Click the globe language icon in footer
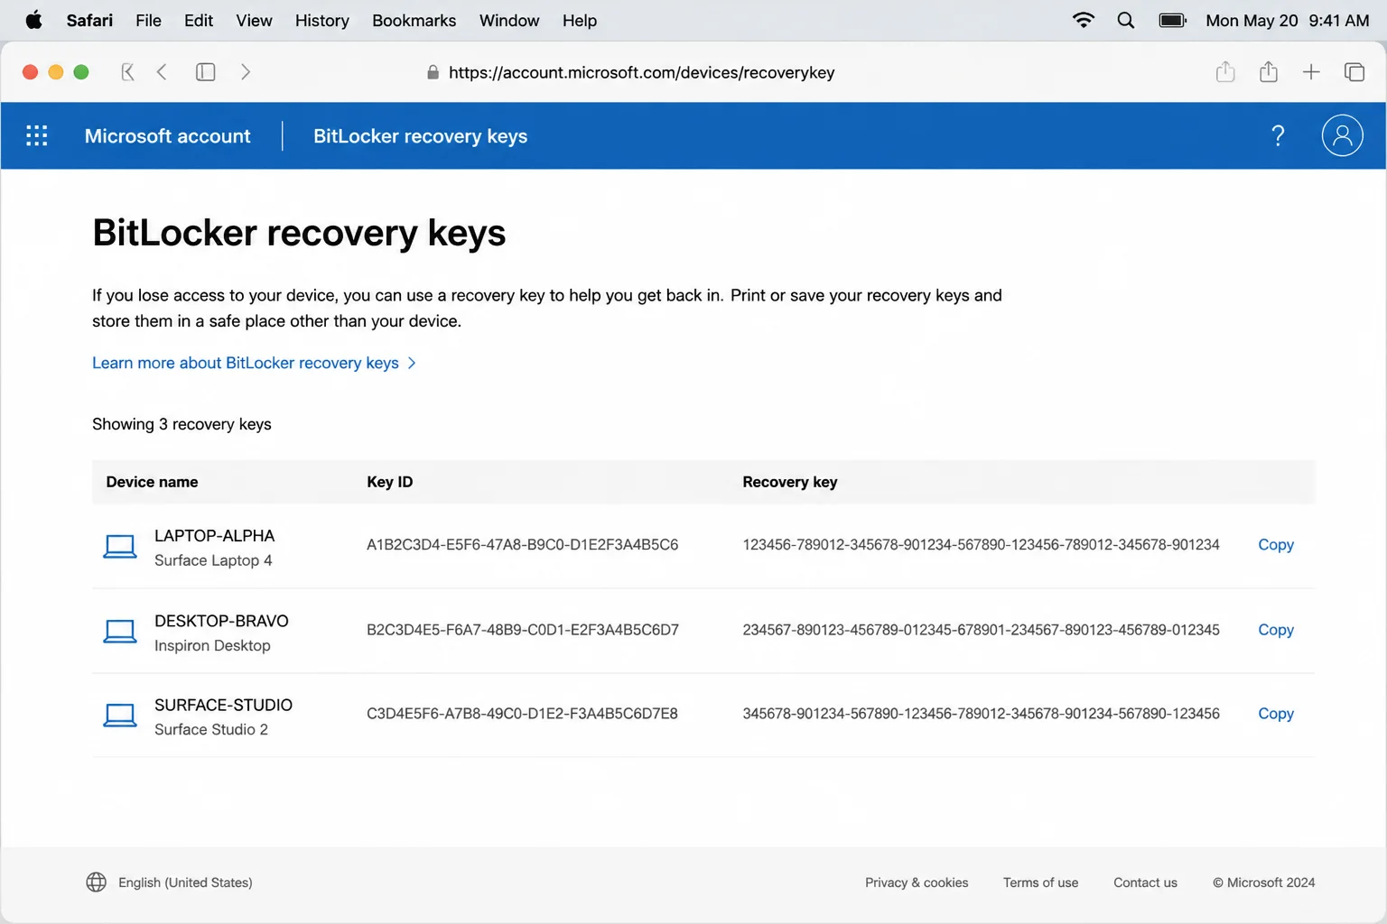This screenshot has height=924, width=1387. pyautogui.click(x=97, y=882)
